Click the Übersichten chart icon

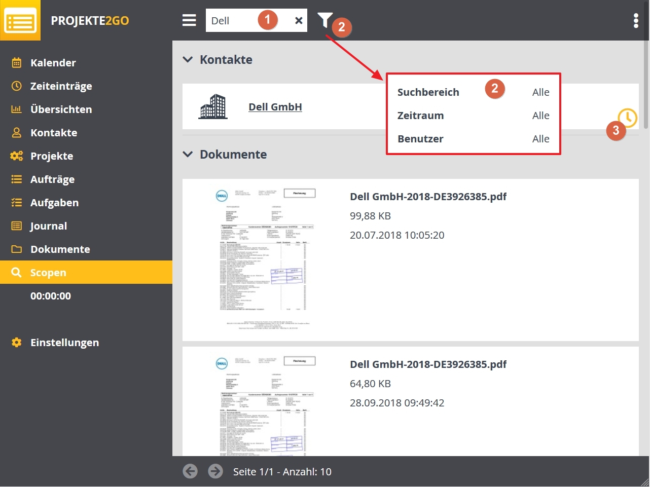pos(17,109)
